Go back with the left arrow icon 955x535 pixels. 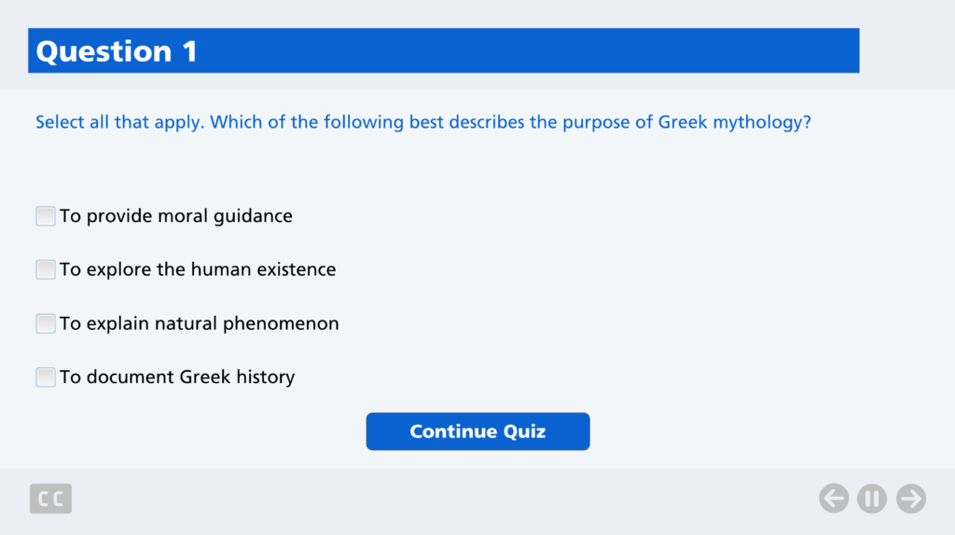coord(834,499)
